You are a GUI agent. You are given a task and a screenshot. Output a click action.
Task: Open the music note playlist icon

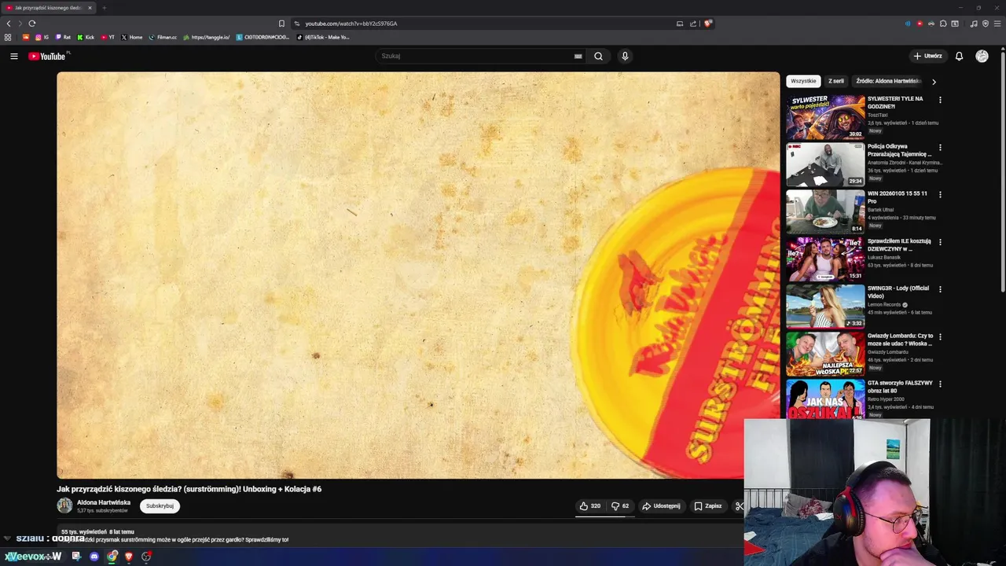tap(974, 24)
